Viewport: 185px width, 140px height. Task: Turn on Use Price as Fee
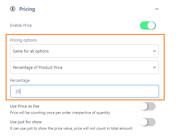[x=148, y=106]
